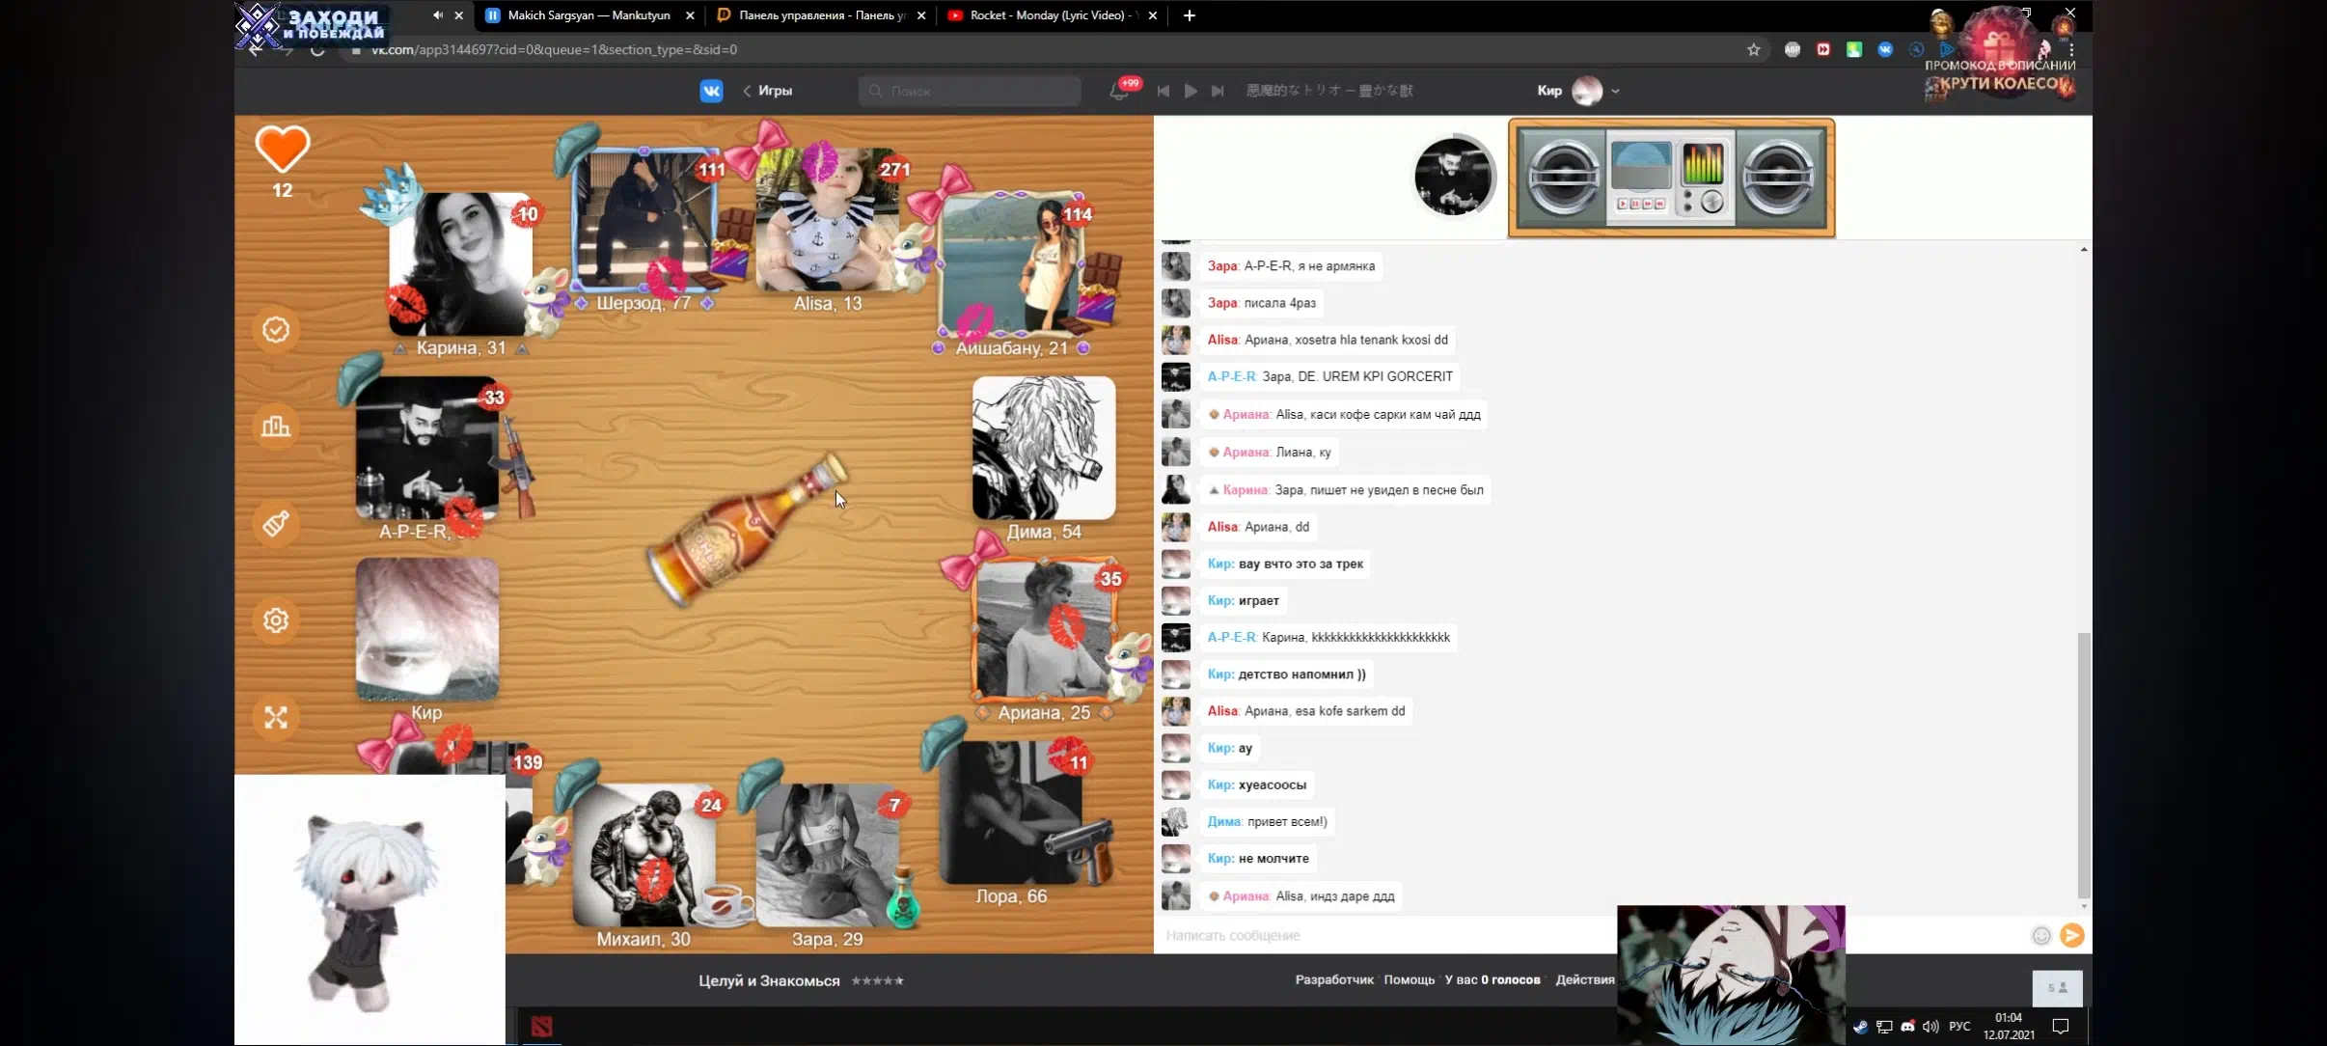Open the AdBlock Plus extension icon
Image resolution: width=2327 pixels, height=1046 pixels.
[1793, 49]
